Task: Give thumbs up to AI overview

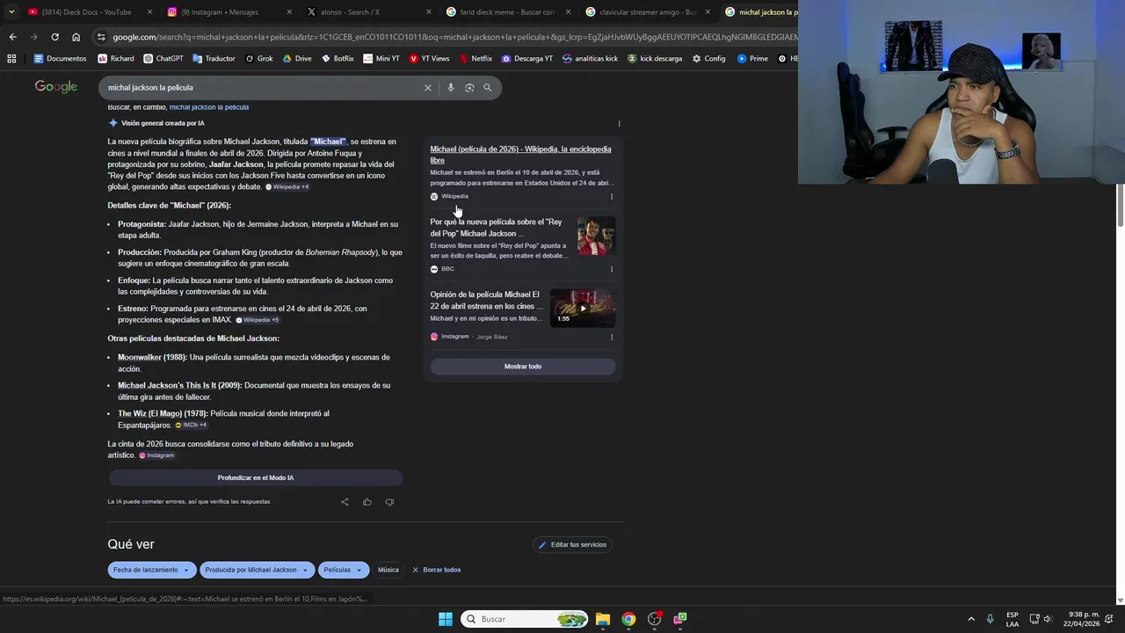Action: [x=367, y=502]
